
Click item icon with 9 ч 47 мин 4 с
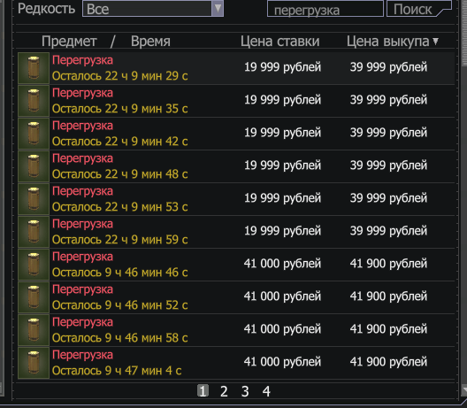coord(34,363)
